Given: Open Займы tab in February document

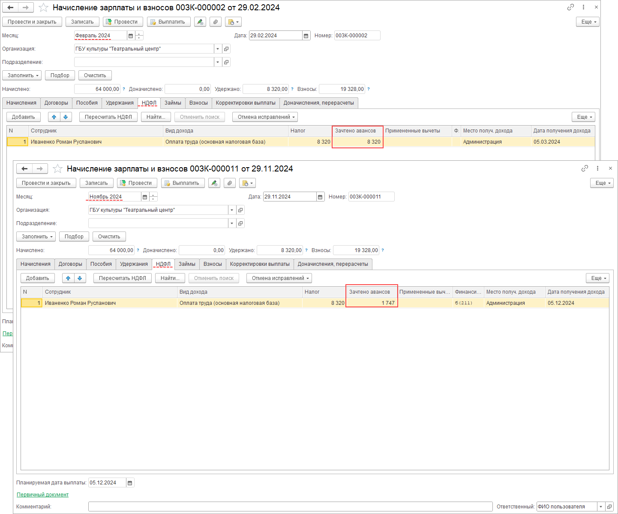Looking at the screenshot, I should (x=173, y=103).
